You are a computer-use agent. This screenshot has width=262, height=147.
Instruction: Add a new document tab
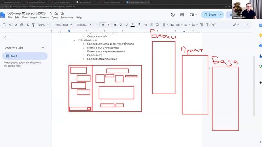(43, 47)
